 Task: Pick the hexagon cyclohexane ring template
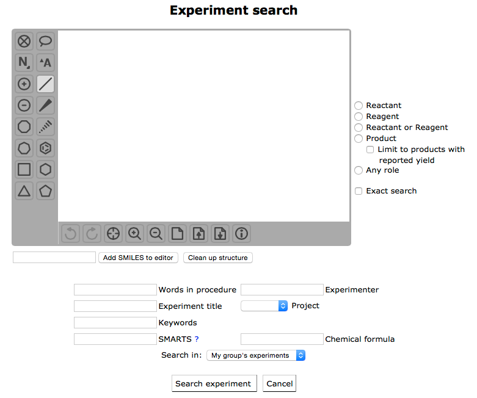point(45,169)
